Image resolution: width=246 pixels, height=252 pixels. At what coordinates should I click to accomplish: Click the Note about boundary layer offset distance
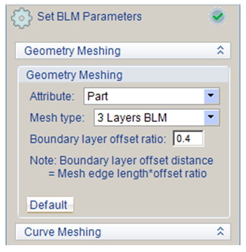pyautogui.click(x=121, y=167)
